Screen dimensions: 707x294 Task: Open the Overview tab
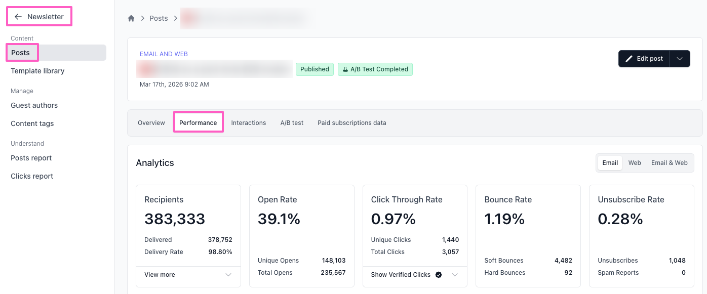[x=151, y=123]
